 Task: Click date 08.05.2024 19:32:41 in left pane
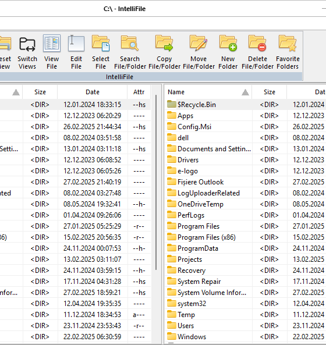pyautogui.click(x=92, y=204)
